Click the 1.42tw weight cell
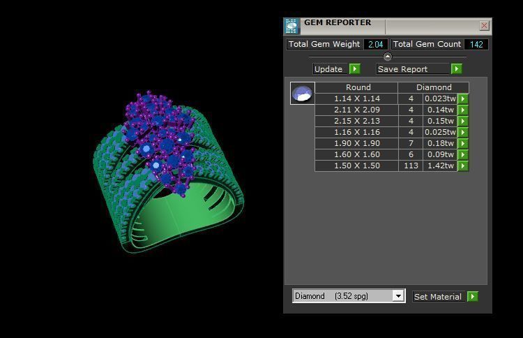523x338 pixels. pos(440,166)
